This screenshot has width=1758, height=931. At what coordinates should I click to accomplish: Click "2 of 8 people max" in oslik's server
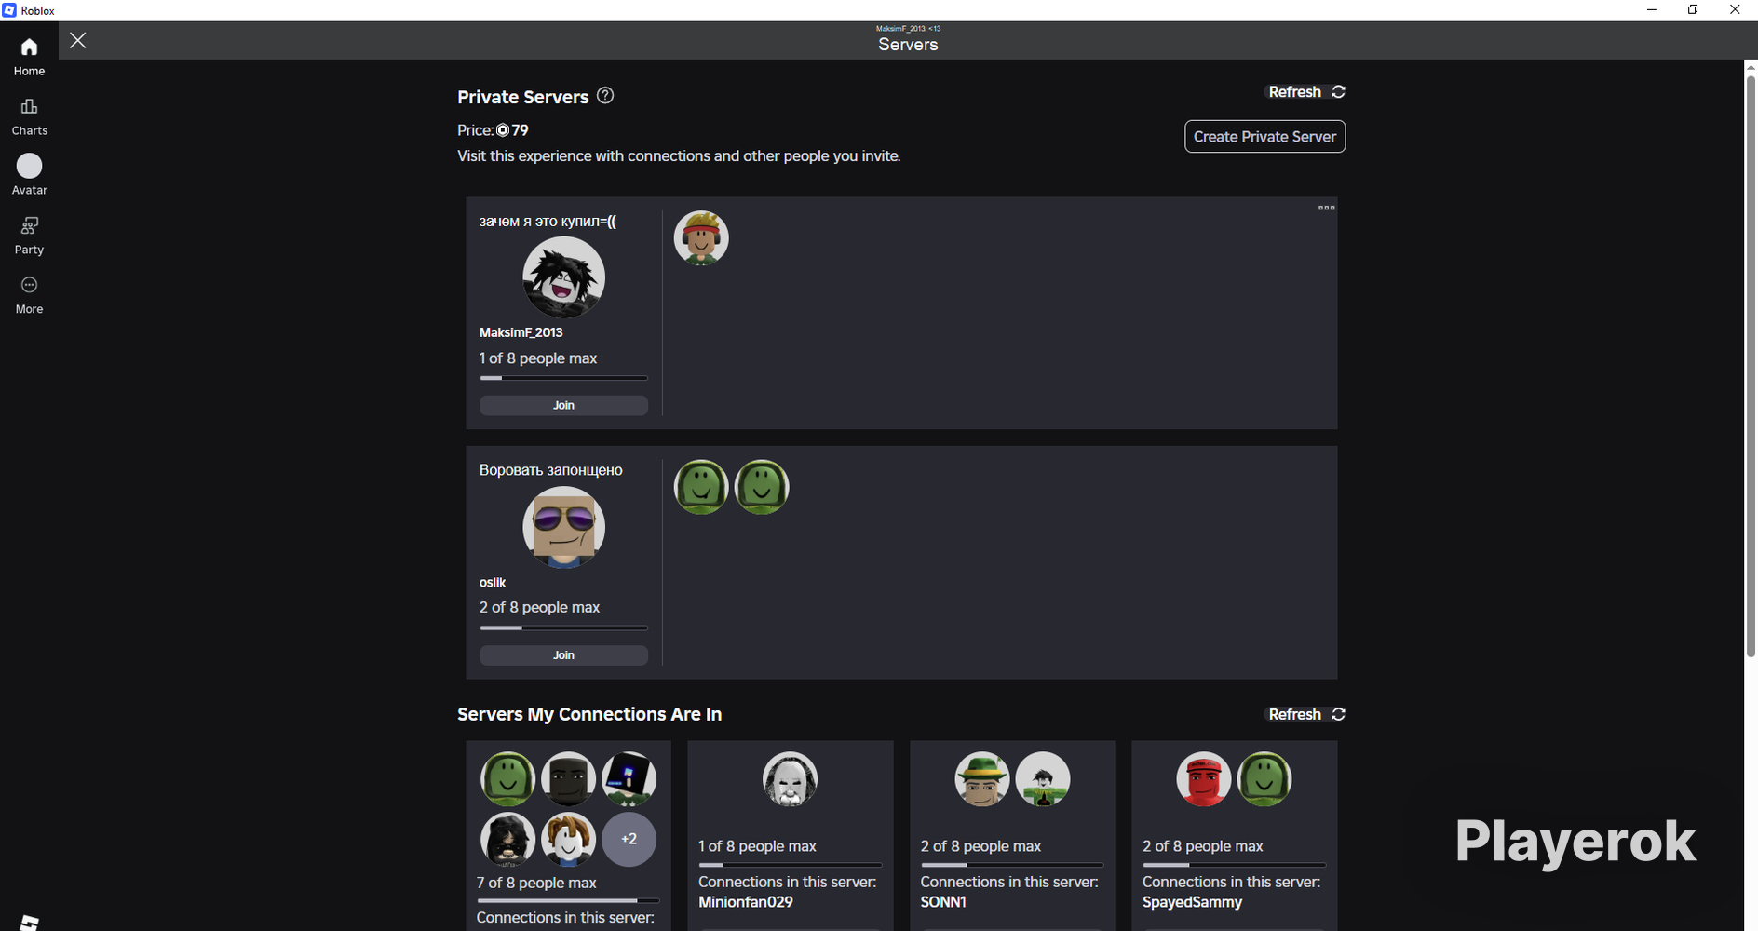[539, 607]
